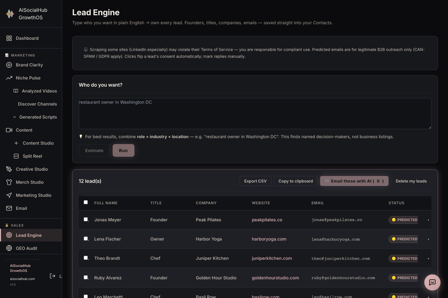448x298 pixels.
Task: Open Creative Studio menu item
Action: point(31,169)
